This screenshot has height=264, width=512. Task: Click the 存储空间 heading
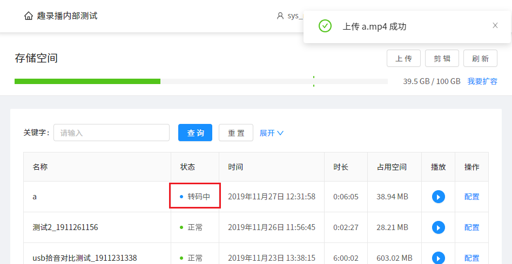[x=36, y=58]
